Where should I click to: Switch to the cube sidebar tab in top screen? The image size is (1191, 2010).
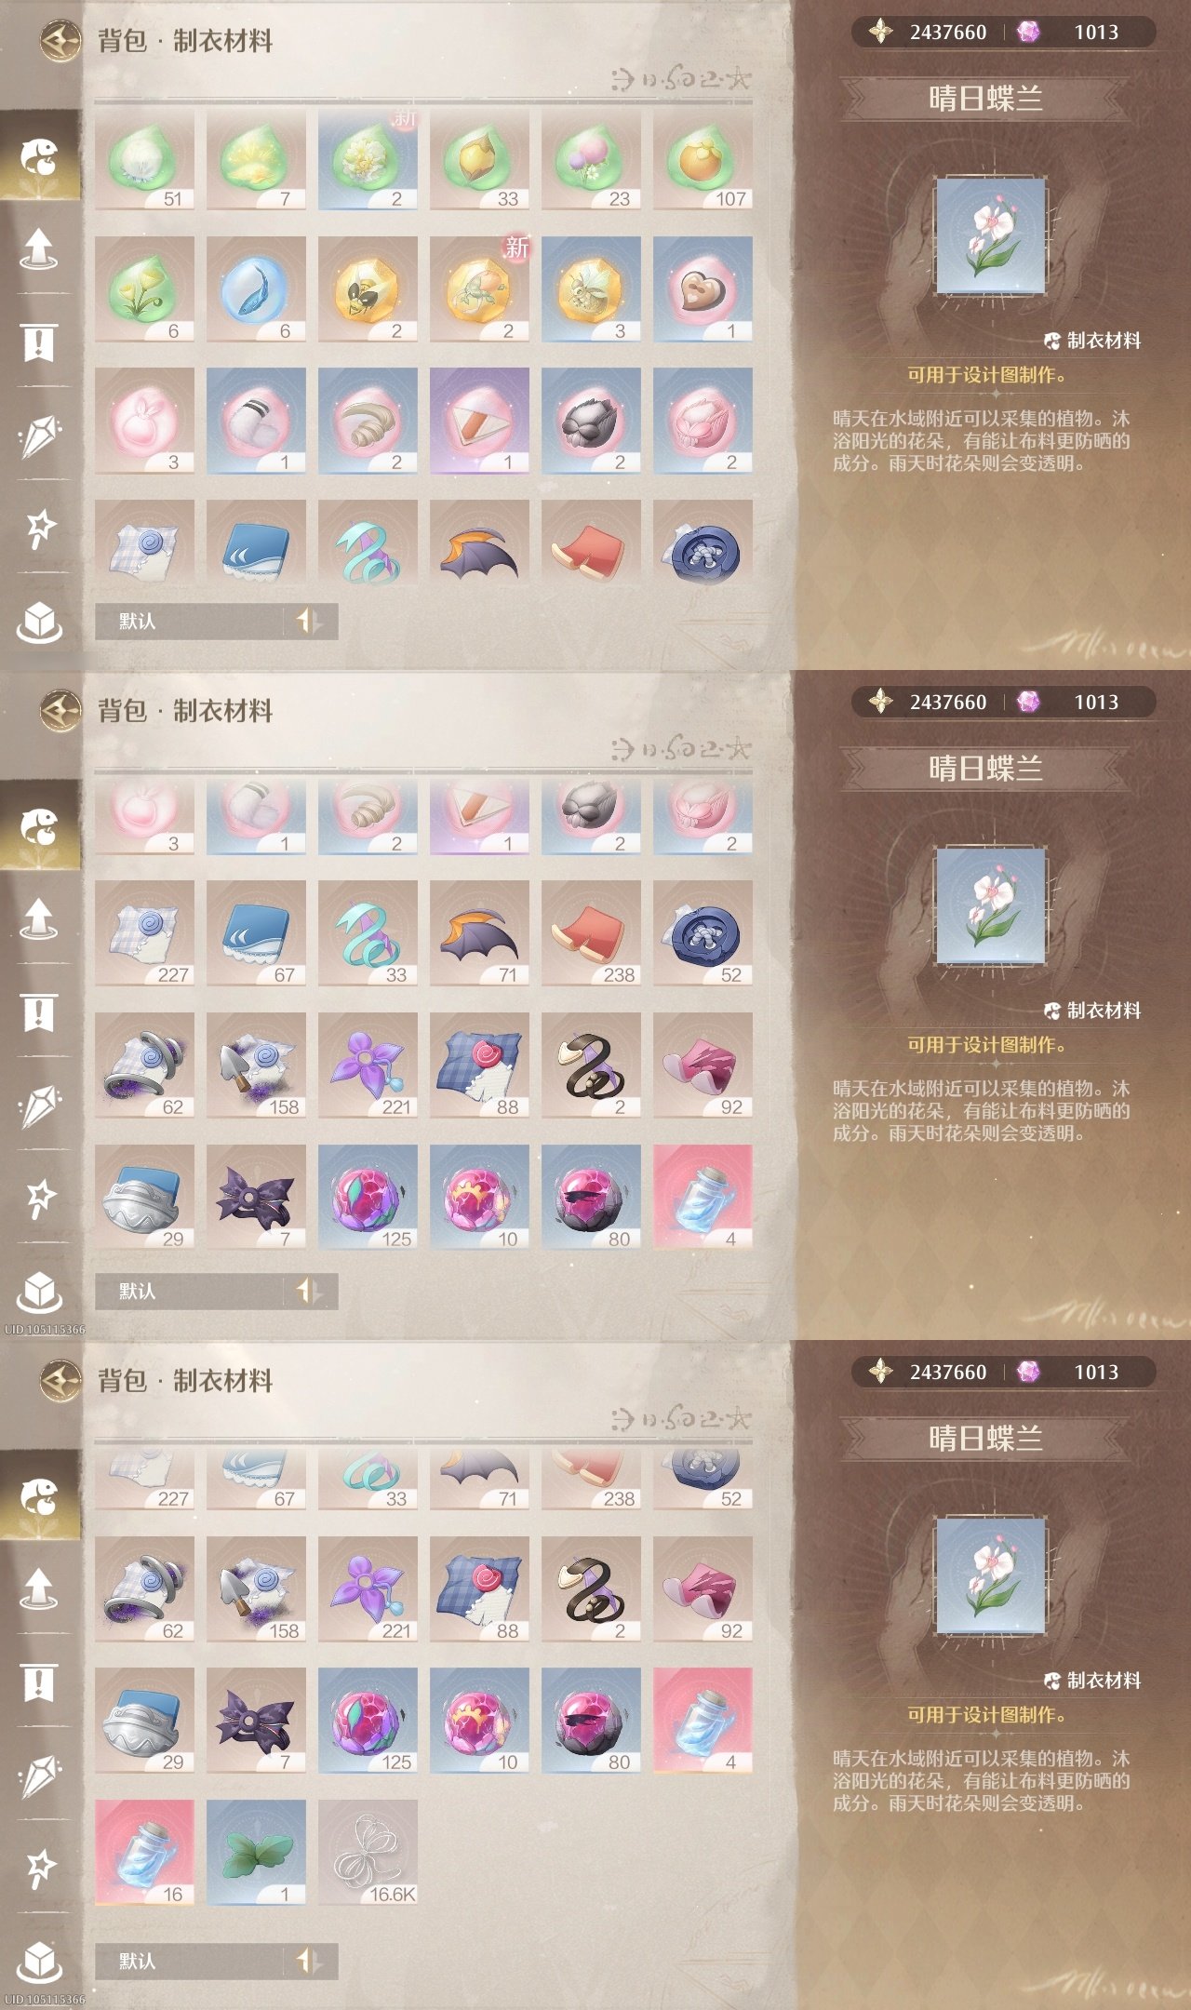click(39, 621)
